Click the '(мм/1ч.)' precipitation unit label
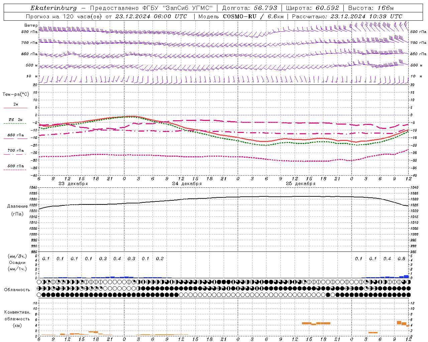 (17, 269)
